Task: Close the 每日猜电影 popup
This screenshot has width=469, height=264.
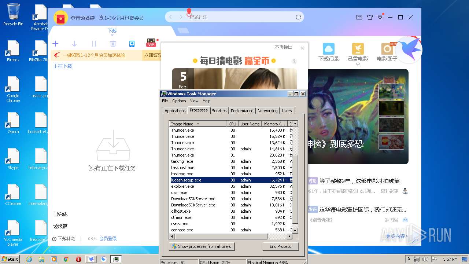Action: coord(302,48)
